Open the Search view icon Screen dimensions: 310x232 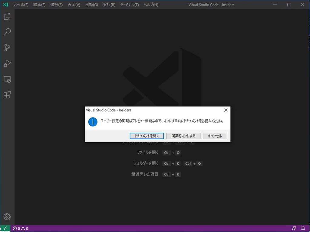tap(7, 32)
